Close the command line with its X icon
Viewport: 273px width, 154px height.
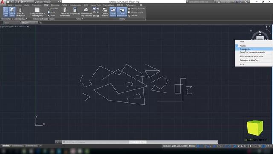coord(57,142)
